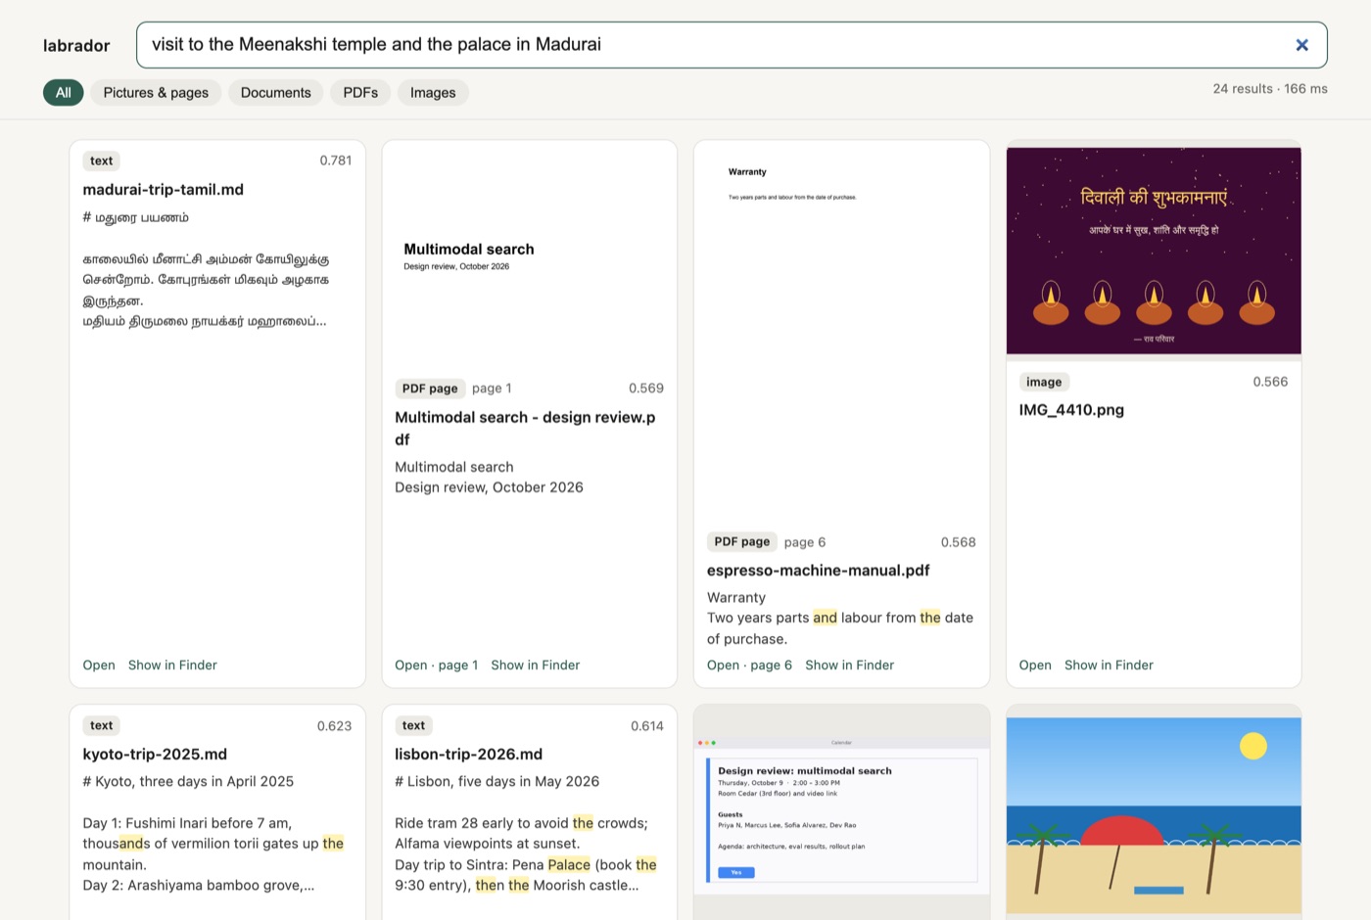Select the espresso-machine-manual.pdf title

tap(819, 571)
